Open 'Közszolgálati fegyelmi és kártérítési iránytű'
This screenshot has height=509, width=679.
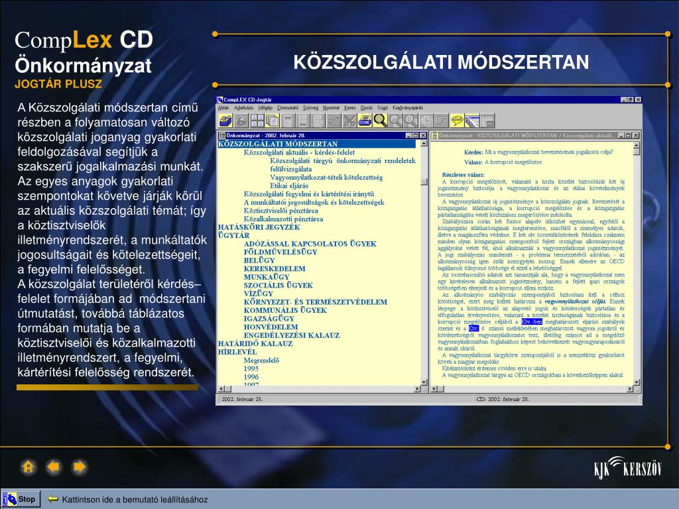pos(309,194)
